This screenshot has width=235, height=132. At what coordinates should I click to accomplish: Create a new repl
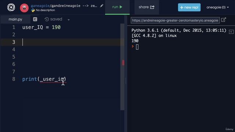click(189, 7)
